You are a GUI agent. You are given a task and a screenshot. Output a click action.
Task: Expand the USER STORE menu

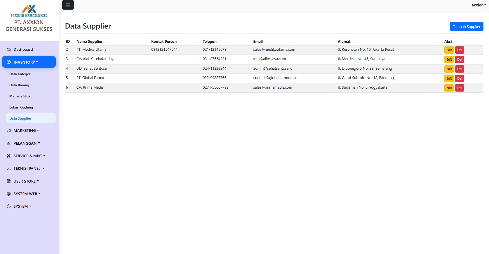point(29,181)
